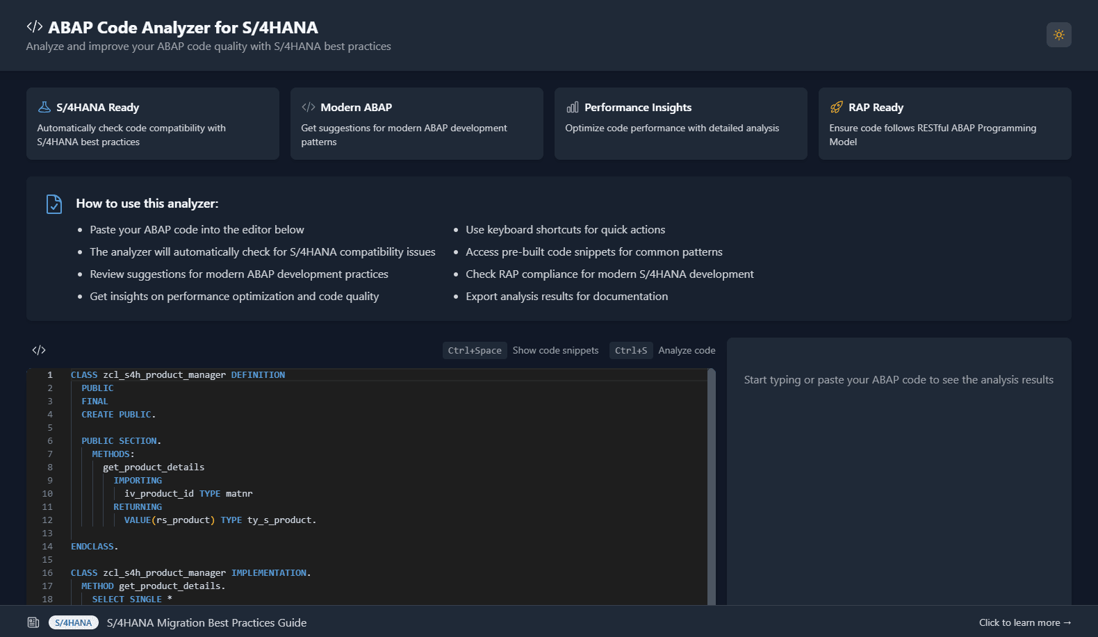Click Analyze code label
The width and height of the screenshot is (1098, 637).
click(x=687, y=350)
